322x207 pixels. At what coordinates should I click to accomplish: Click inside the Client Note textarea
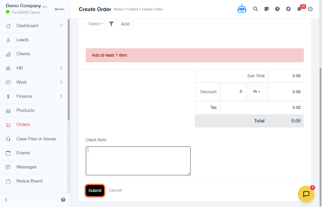pos(138,161)
